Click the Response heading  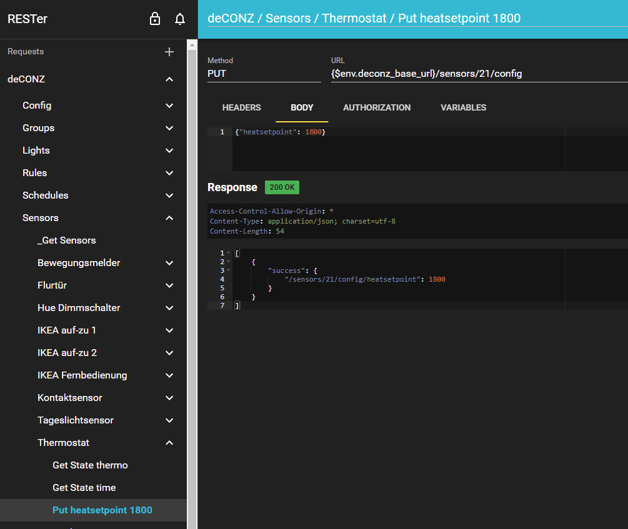232,187
